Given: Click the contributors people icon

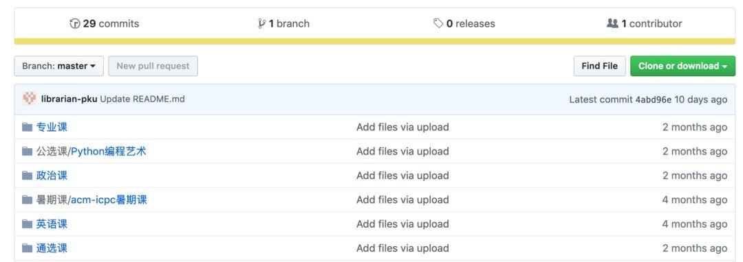Looking at the screenshot, I should (612, 23).
